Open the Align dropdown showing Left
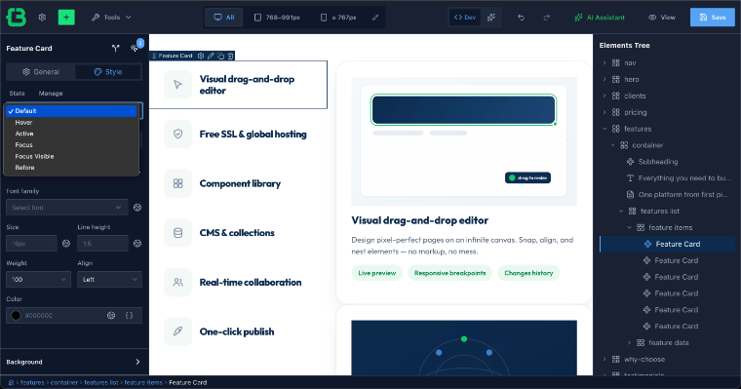 pyautogui.click(x=109, y=280)
